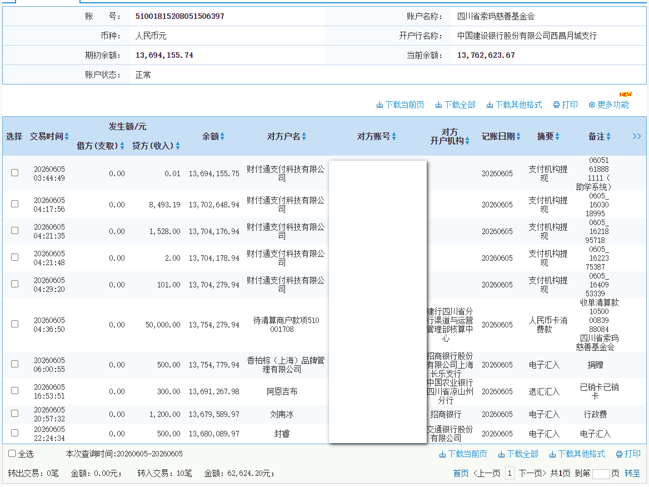649x487 pixels.
Task: Select transaction at 04:17:56
Action: [15, 203]
